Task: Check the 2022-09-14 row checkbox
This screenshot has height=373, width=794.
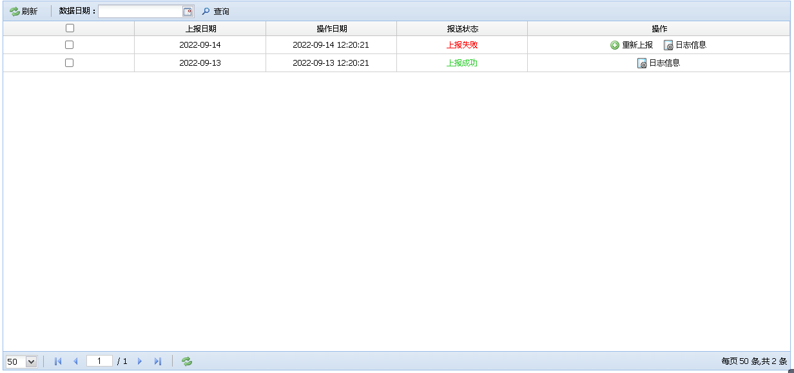Action: (70, 45)
